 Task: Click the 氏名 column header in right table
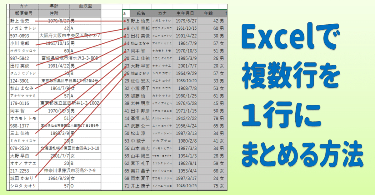(x=141, y=13)
